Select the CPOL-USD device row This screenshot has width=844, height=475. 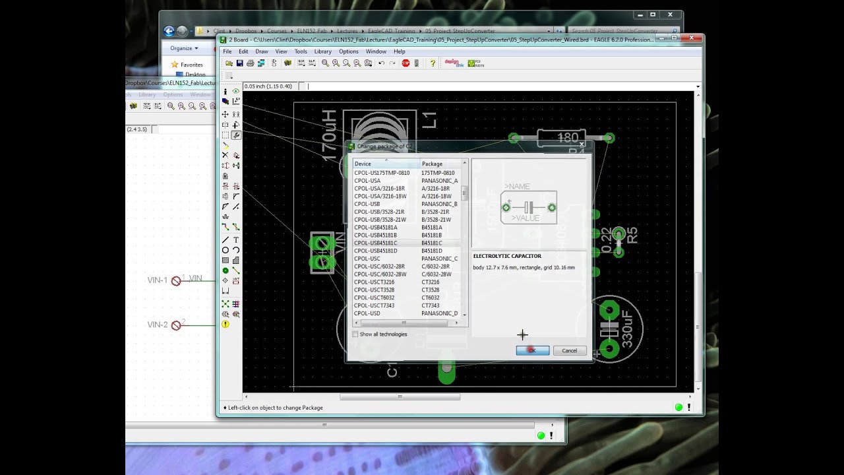(406, 313)
